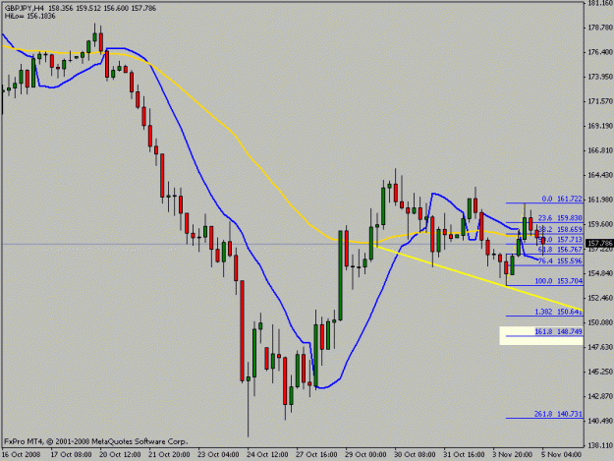Click the 173.950 price axis label
The image size is (614, 461).
point(600,77)
